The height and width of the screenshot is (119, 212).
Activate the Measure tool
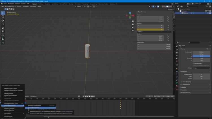tap(3, 39)
